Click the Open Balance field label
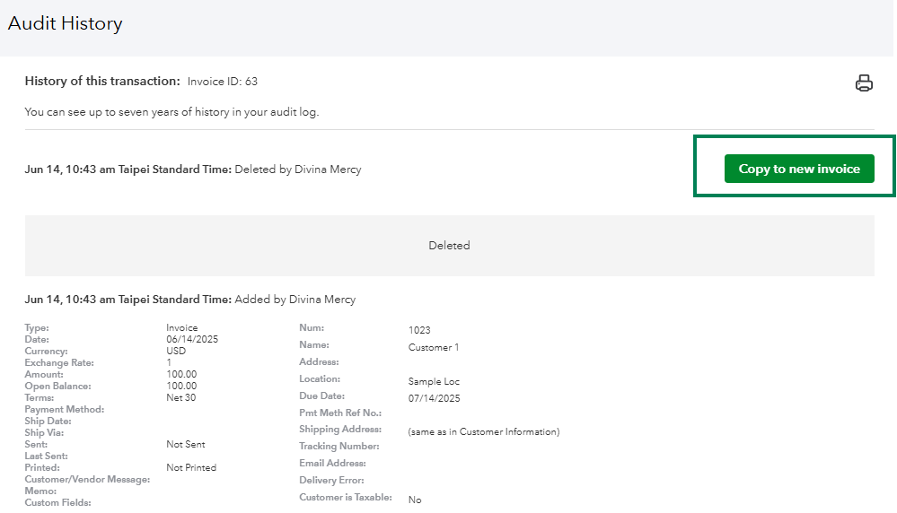Viewport: 897px width, 513px height. [x=58, y=386]
